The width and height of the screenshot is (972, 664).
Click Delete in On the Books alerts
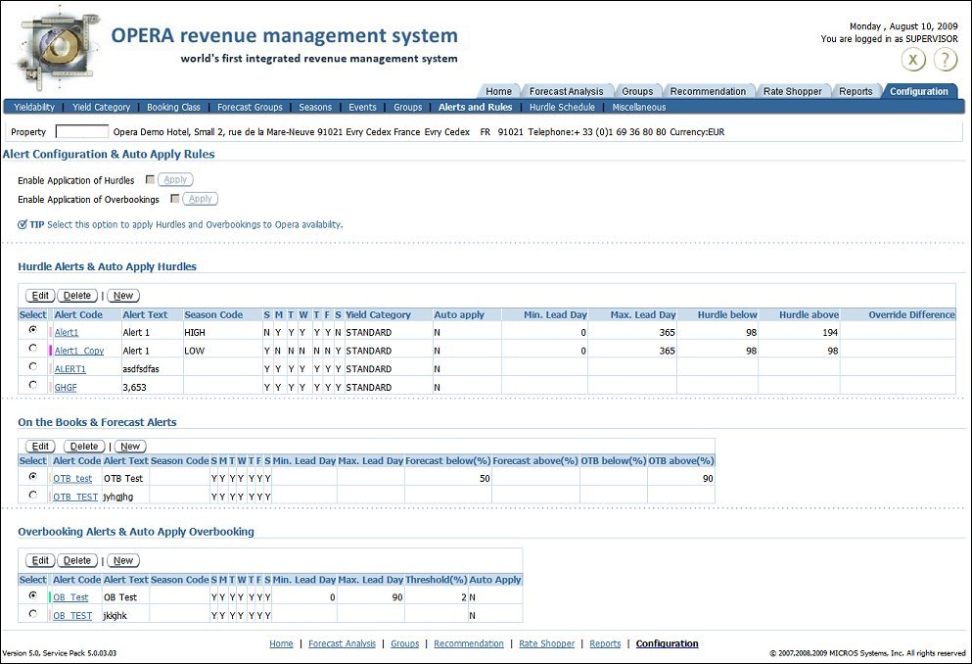[x=84, y=446]
